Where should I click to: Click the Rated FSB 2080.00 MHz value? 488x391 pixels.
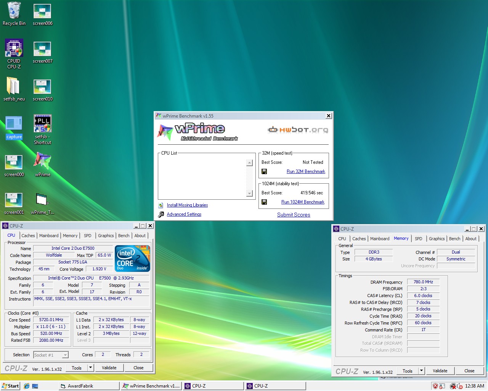pyautogui.click(x=51, y=340)
